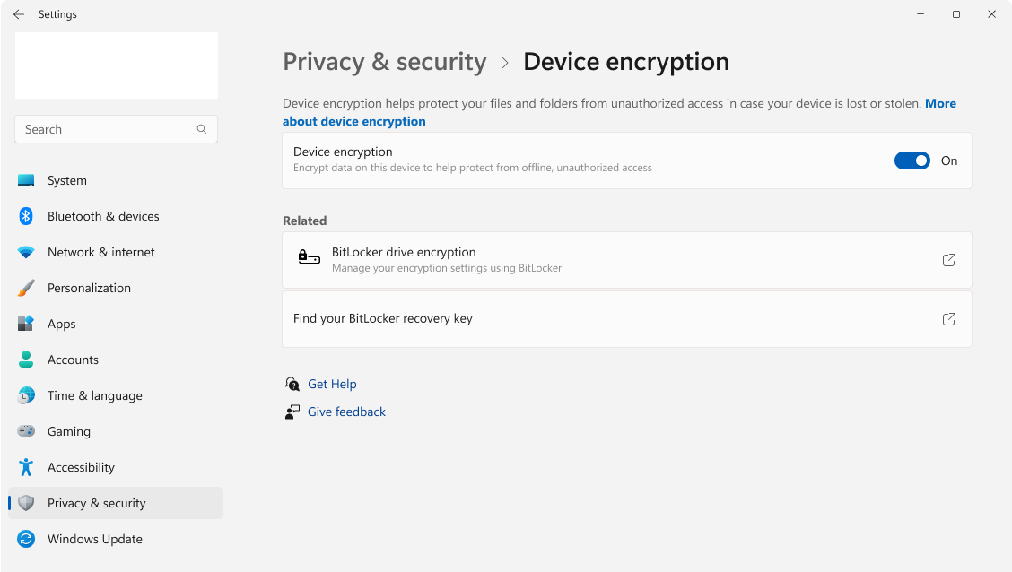Open Time & language settings
This screenshot has width=1012, height=572.
coord(116,395)
